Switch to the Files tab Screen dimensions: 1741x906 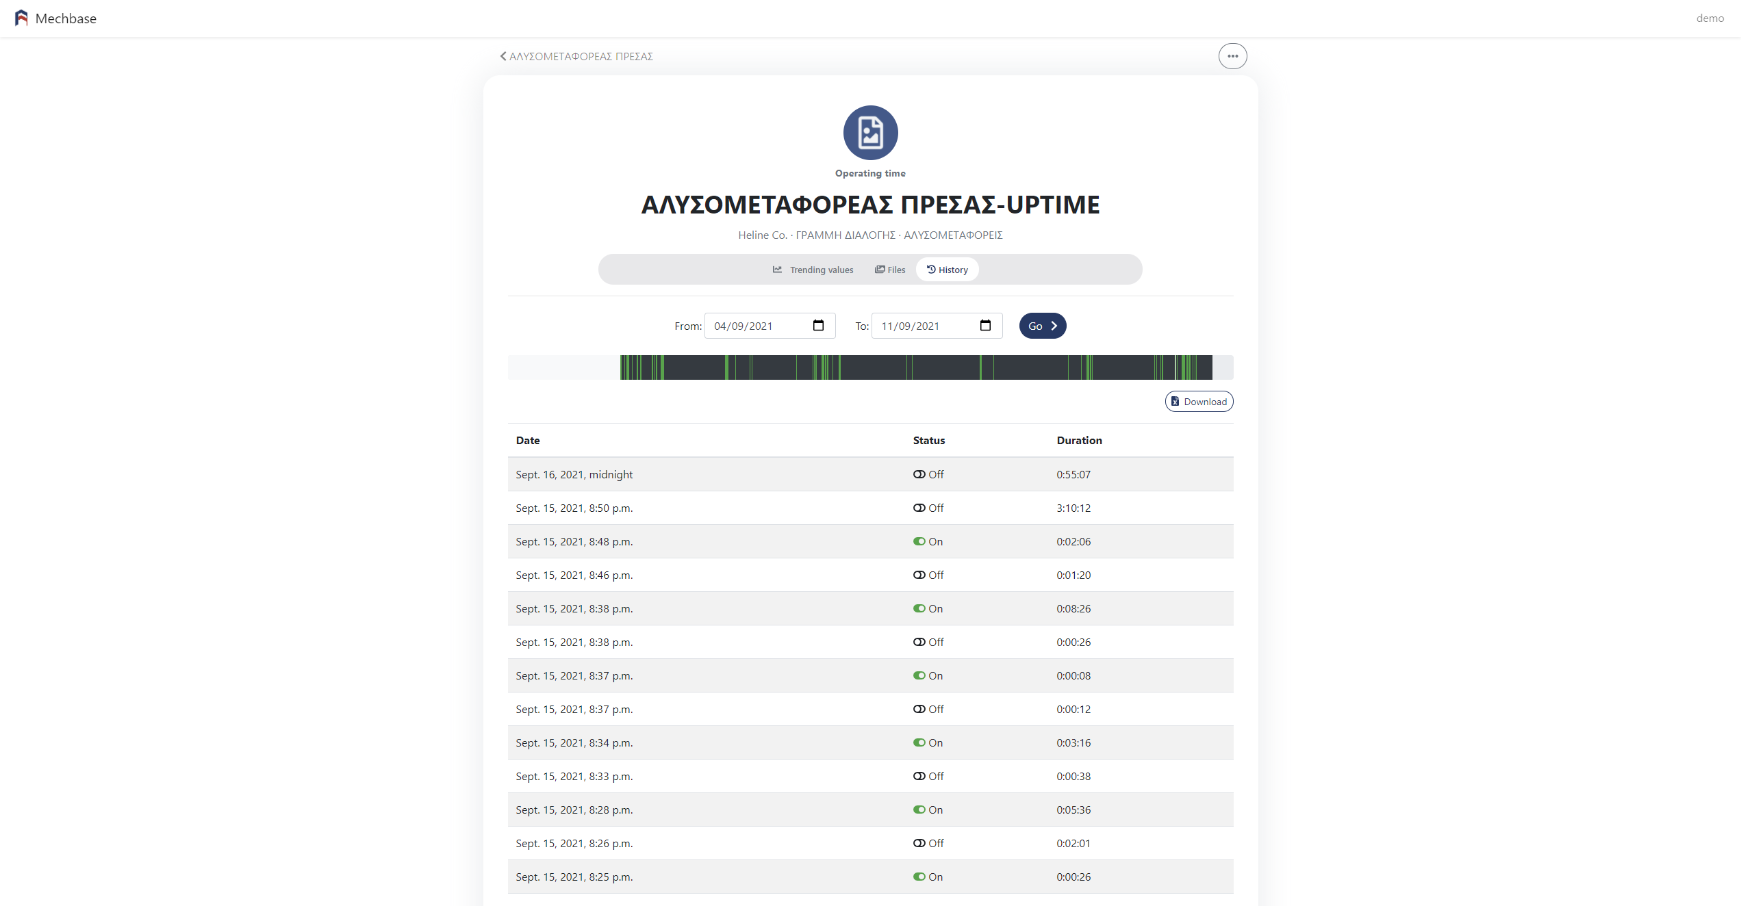click(889, 270)
